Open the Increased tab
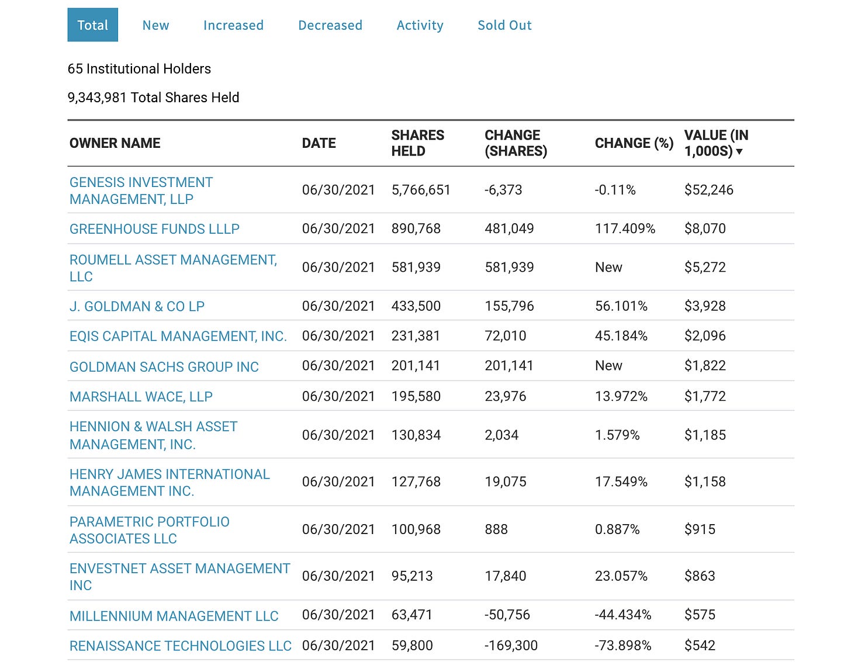 233,25
